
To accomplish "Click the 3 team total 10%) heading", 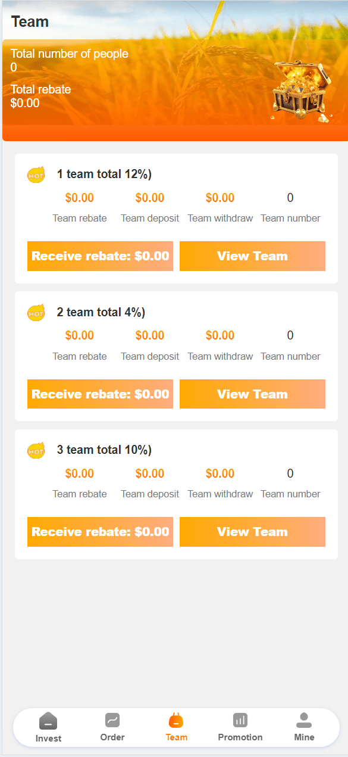I will [104, 450].
